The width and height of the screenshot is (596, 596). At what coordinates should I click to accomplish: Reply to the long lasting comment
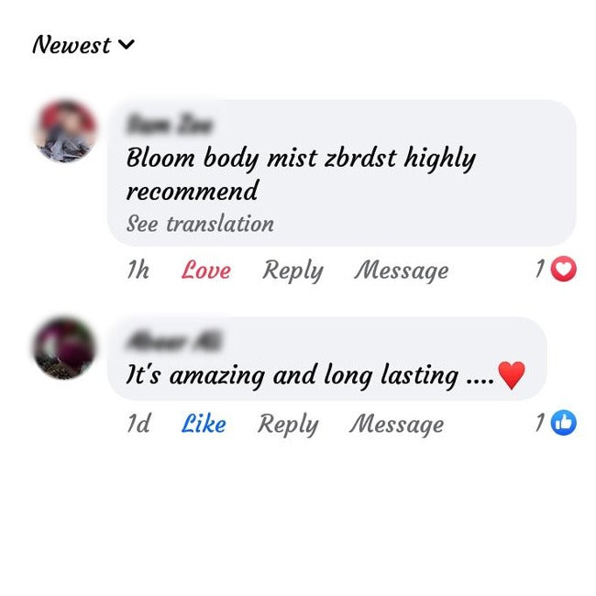pos(288,425)
